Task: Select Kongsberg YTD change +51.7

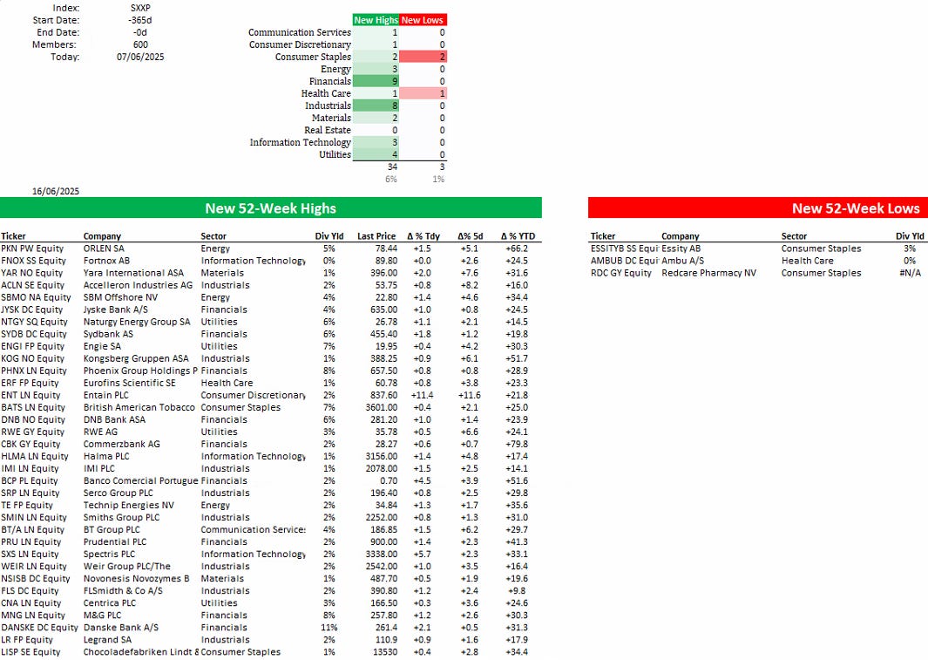Action: point(516,358)
